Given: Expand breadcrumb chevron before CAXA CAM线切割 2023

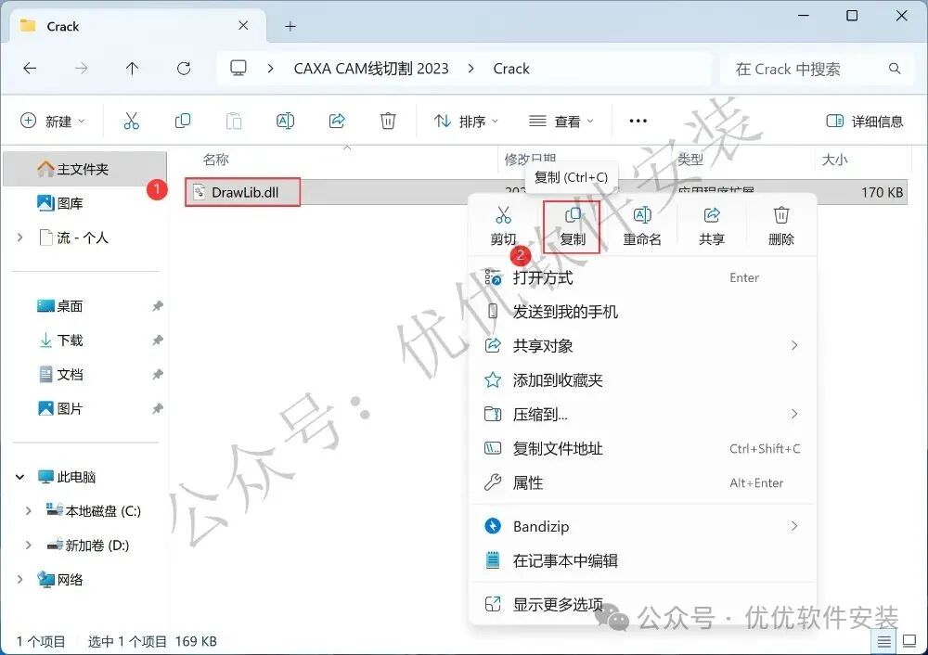Looking at the screenshot, I should coord(270,69).
